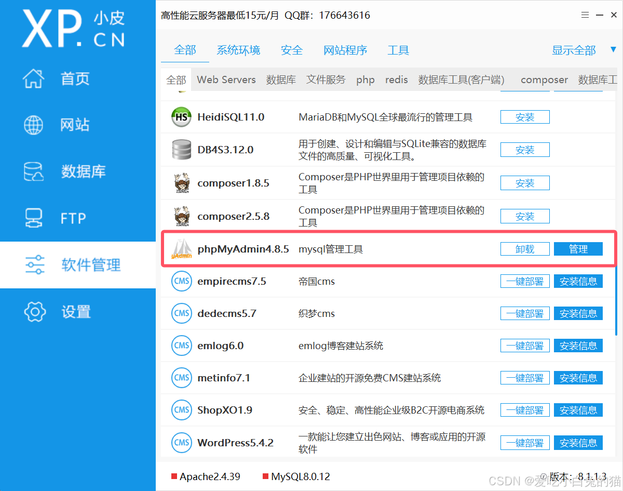623x491 pixels.
Task: Click the 高性能云服务器最低15元/月 header text
Action: coord(220,16)
